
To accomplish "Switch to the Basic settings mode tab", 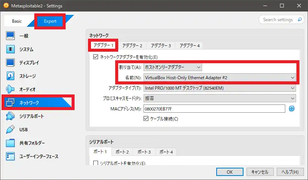I will point(17,21).
